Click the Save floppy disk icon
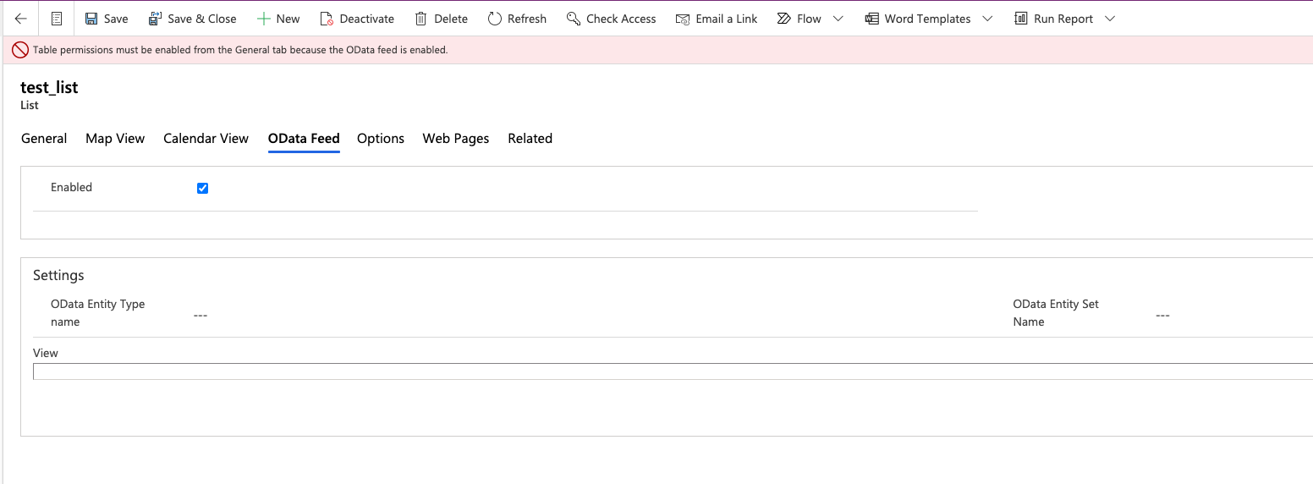The image size is (1313, 484). pyautogui.click(x=91, y=19)
